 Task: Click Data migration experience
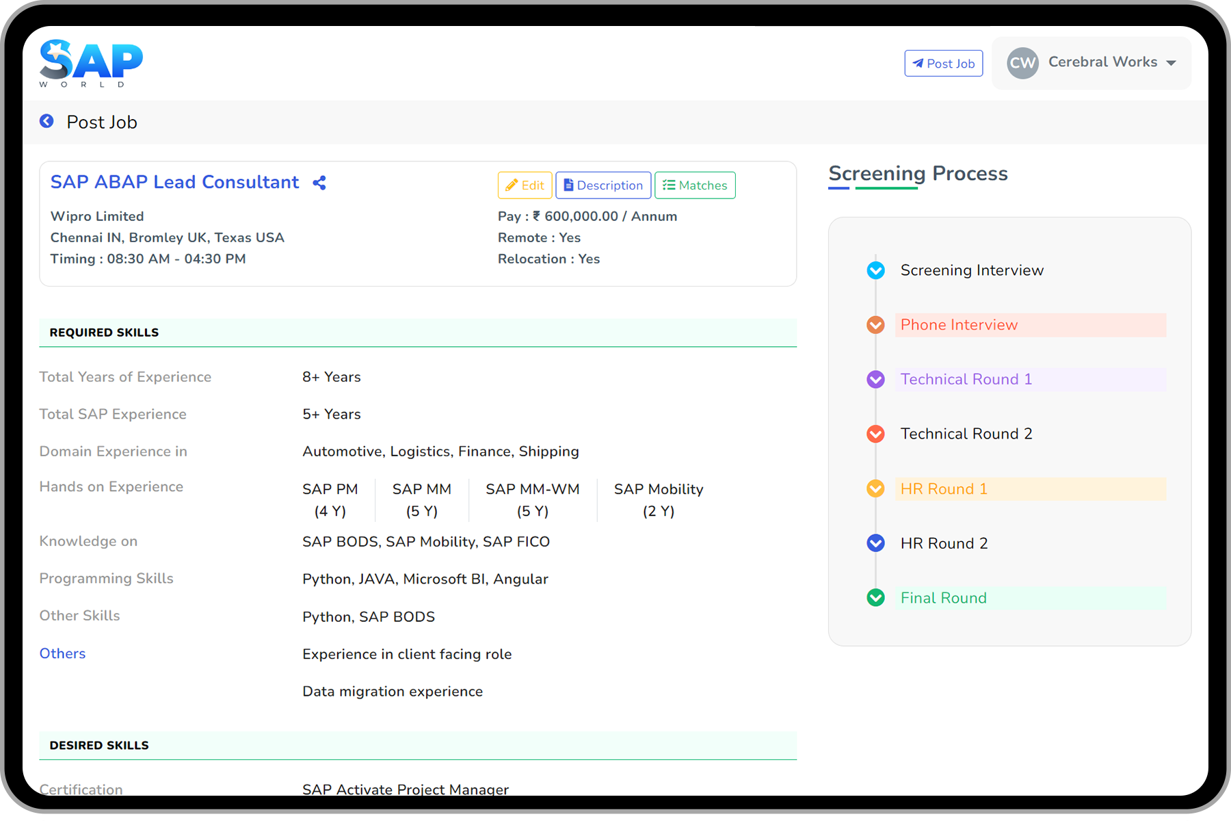pyautogui.click(x=393, y=692)
